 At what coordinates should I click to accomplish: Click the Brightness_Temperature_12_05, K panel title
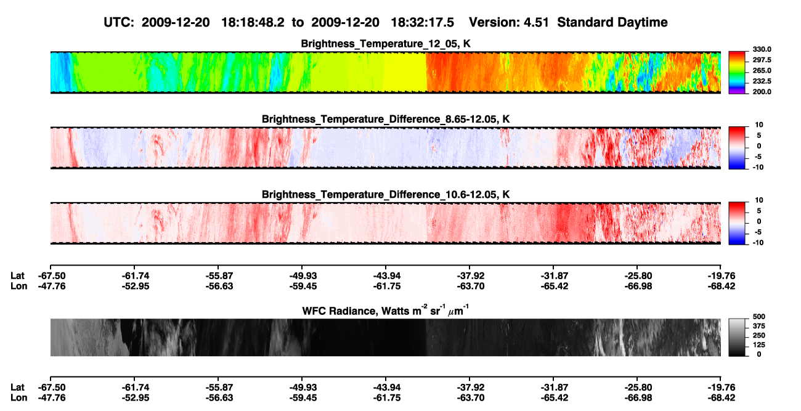(385, 44)
